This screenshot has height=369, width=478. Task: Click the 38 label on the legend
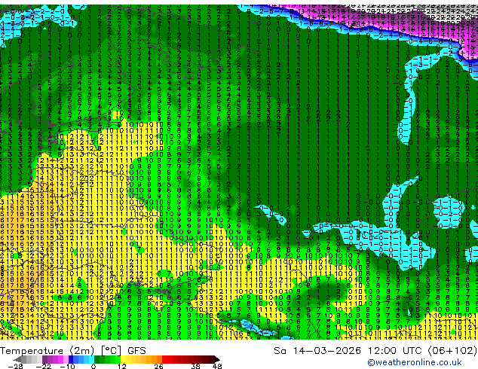[195, 366]
